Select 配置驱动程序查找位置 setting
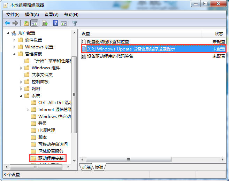This screenshot has width=229, height=181. [x=108, y=42]
